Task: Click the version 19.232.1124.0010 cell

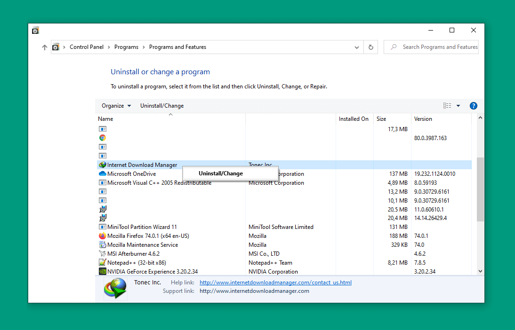Action: click(435, 174)
